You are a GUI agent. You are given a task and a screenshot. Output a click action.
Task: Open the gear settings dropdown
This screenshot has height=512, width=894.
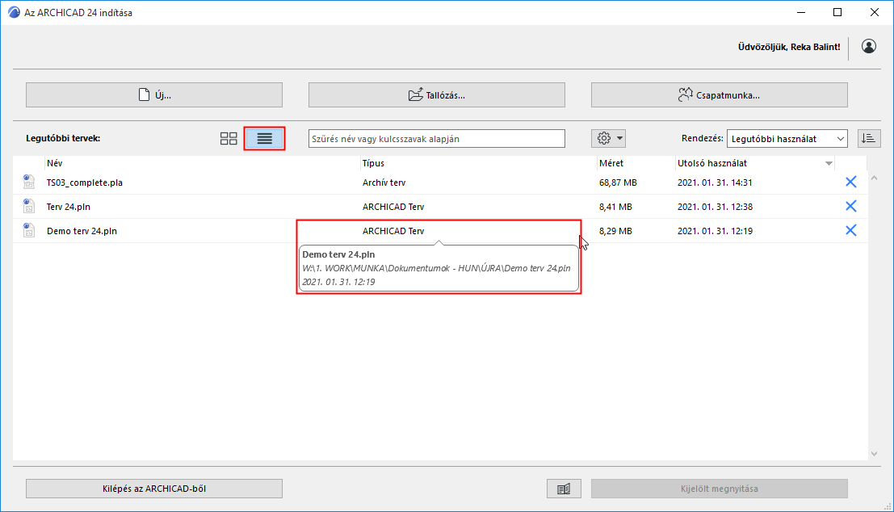coord(608,138)
